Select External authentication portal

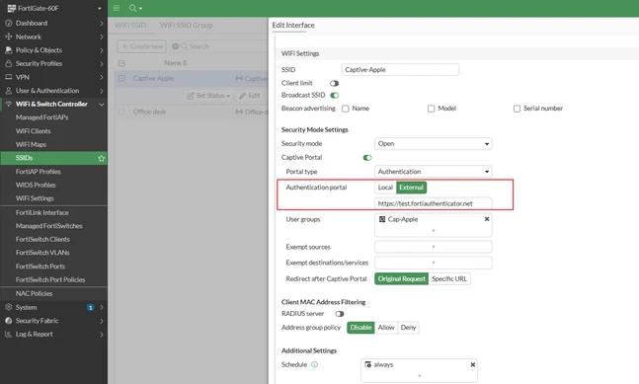point(411,188)
